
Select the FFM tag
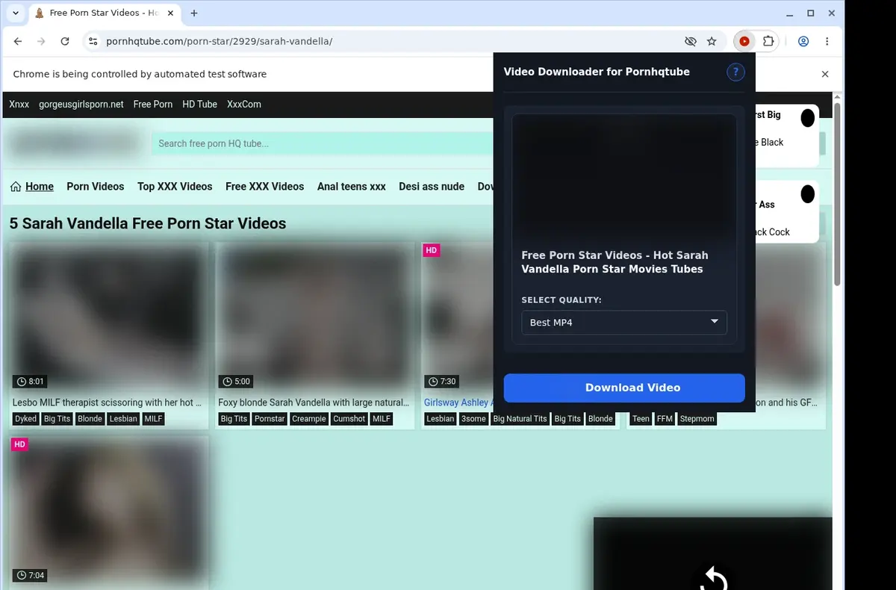665,419
